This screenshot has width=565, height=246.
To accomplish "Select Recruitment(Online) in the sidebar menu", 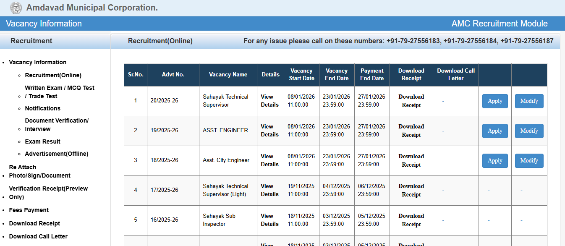I will pos(53,75).
